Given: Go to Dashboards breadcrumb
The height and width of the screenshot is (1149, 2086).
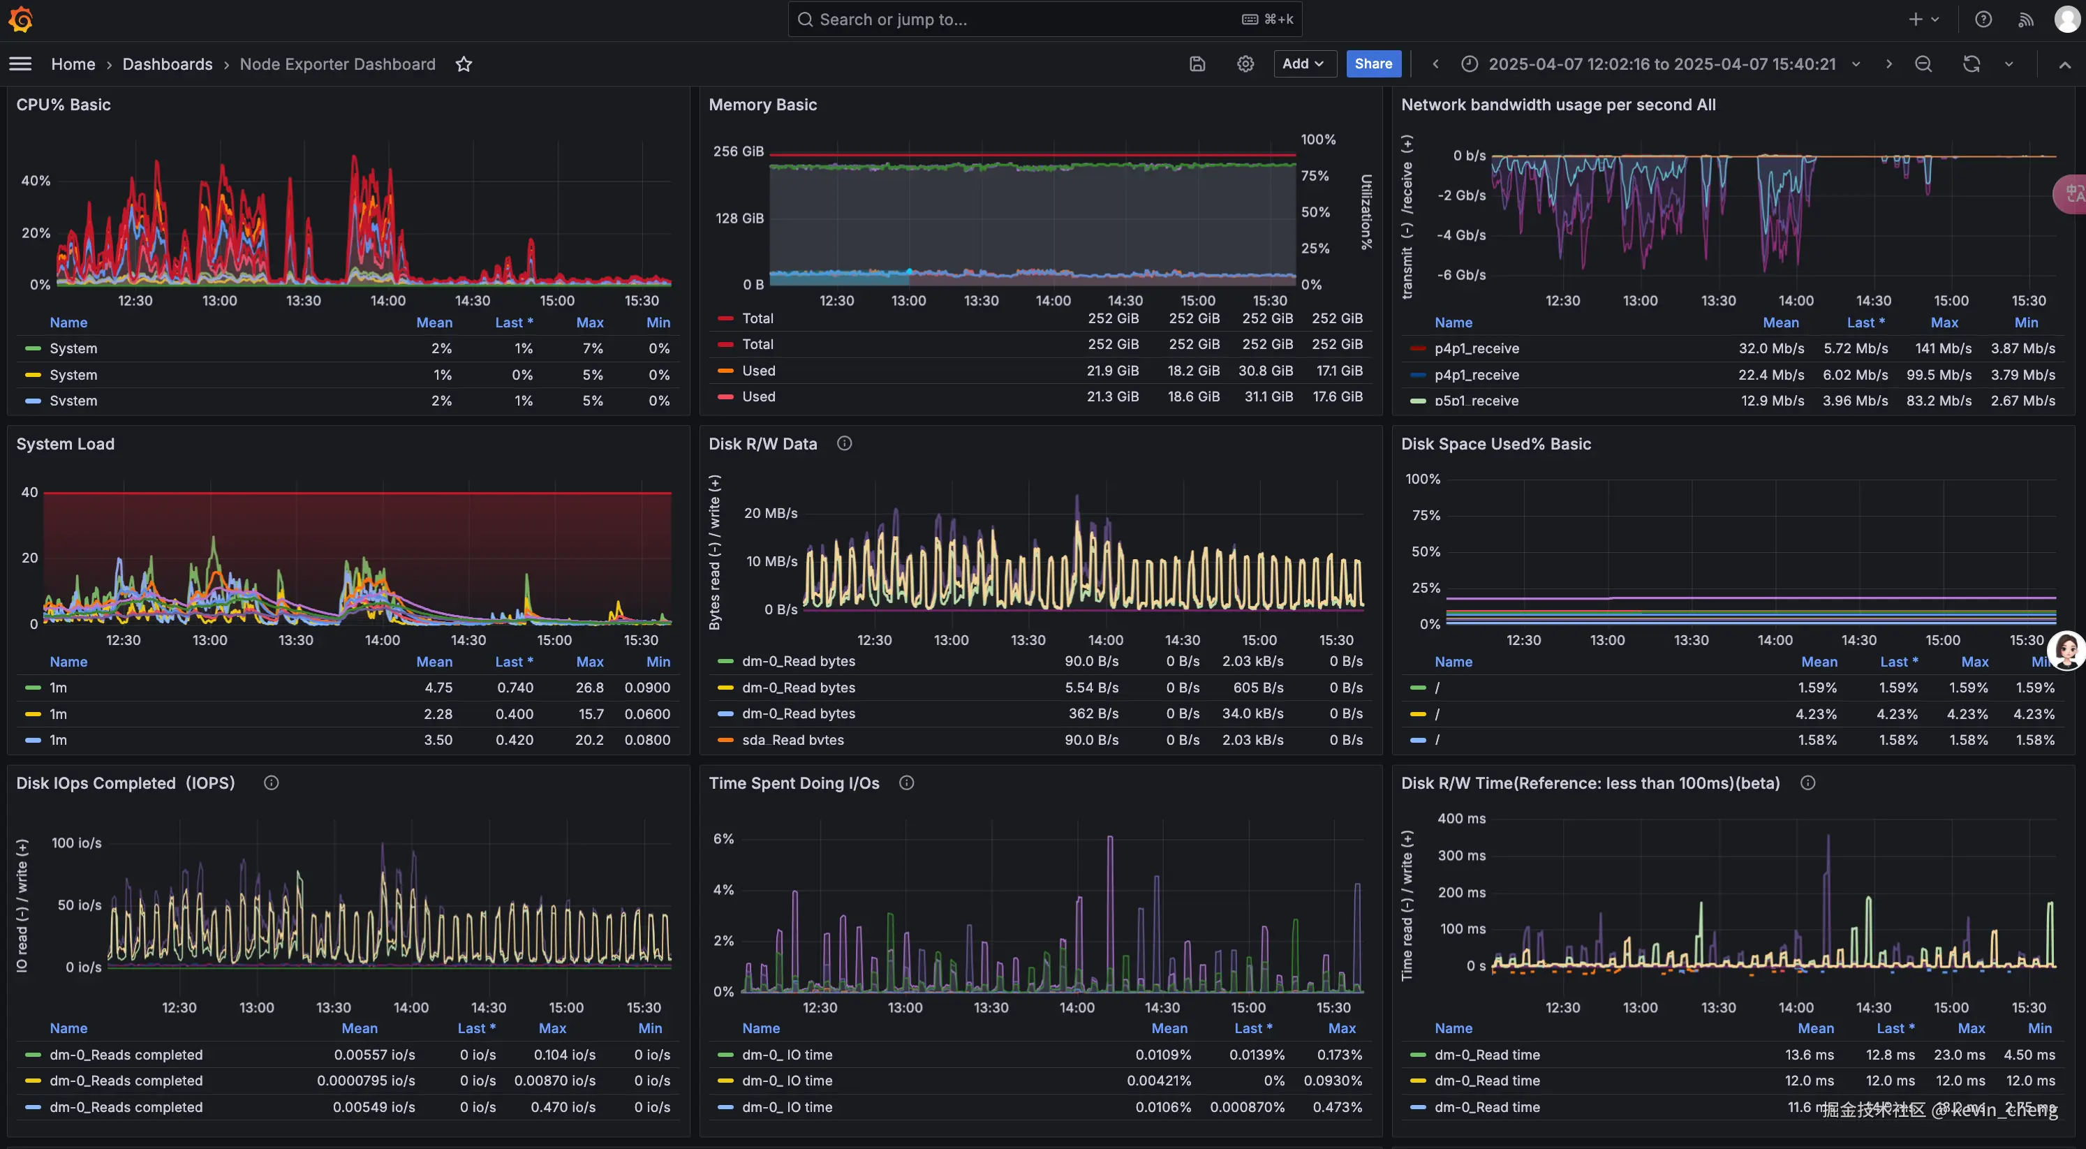Looking at the screenshot, I should (167, 64).
